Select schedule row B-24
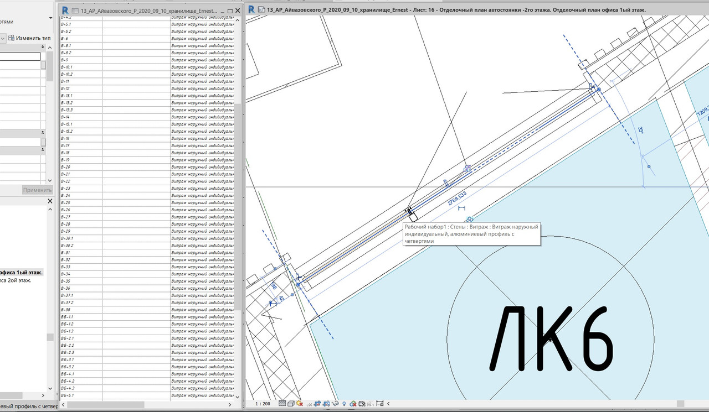709x412 pixels. click(147, 196)
